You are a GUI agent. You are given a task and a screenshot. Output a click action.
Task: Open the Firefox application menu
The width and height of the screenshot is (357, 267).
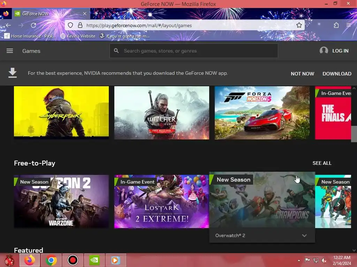coord(349,25)
